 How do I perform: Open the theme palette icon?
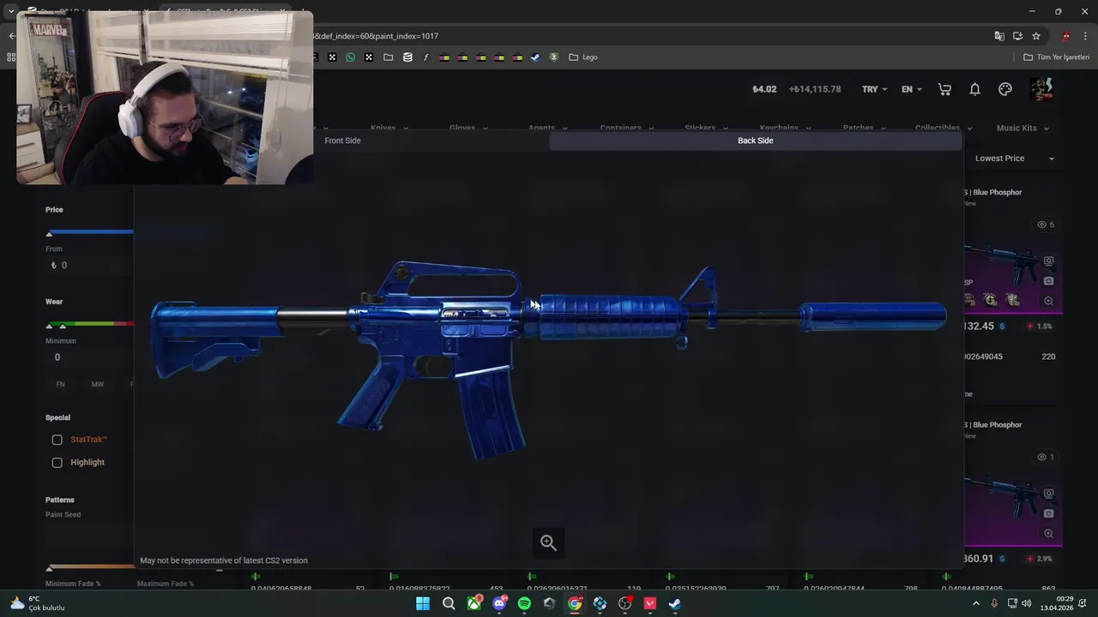[1005, 89]
